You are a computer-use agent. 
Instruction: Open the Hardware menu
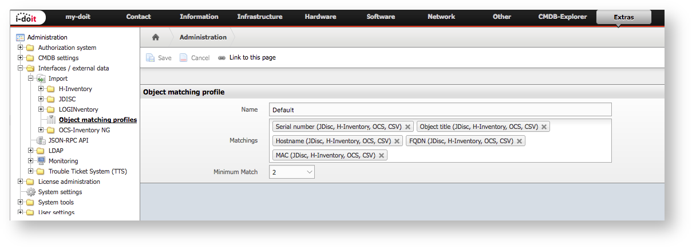[321, 17]
